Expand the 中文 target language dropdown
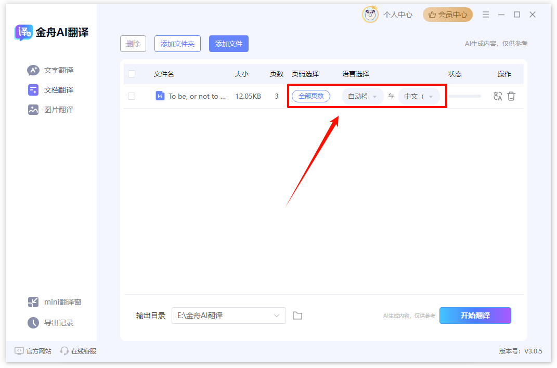This screenshot has height=368, width=557. click(419, 96)
